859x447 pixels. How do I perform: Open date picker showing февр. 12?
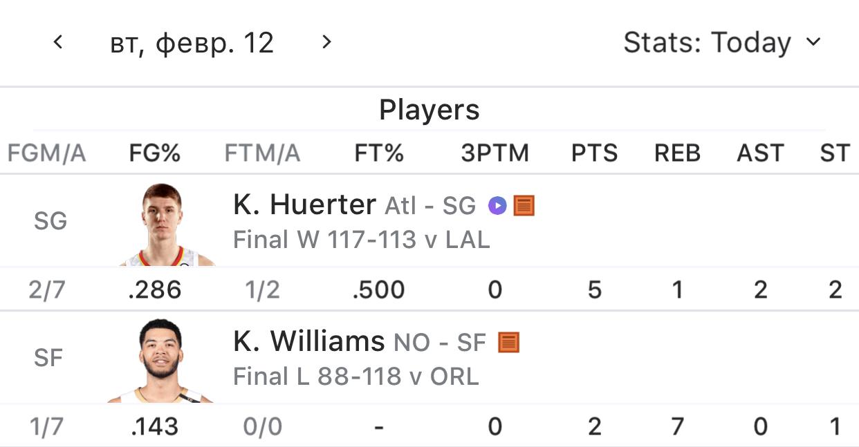point(192,44)
